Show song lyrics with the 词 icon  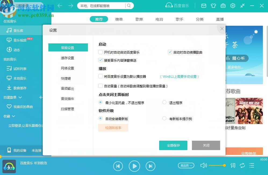point(233,166)
